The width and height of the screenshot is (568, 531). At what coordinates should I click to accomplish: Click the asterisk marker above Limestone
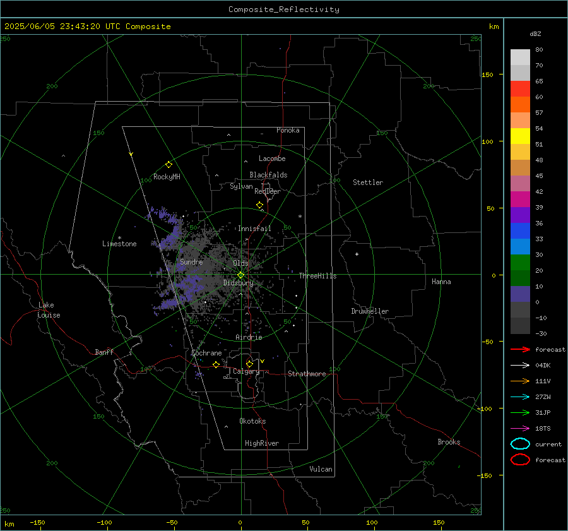[119, 238]
